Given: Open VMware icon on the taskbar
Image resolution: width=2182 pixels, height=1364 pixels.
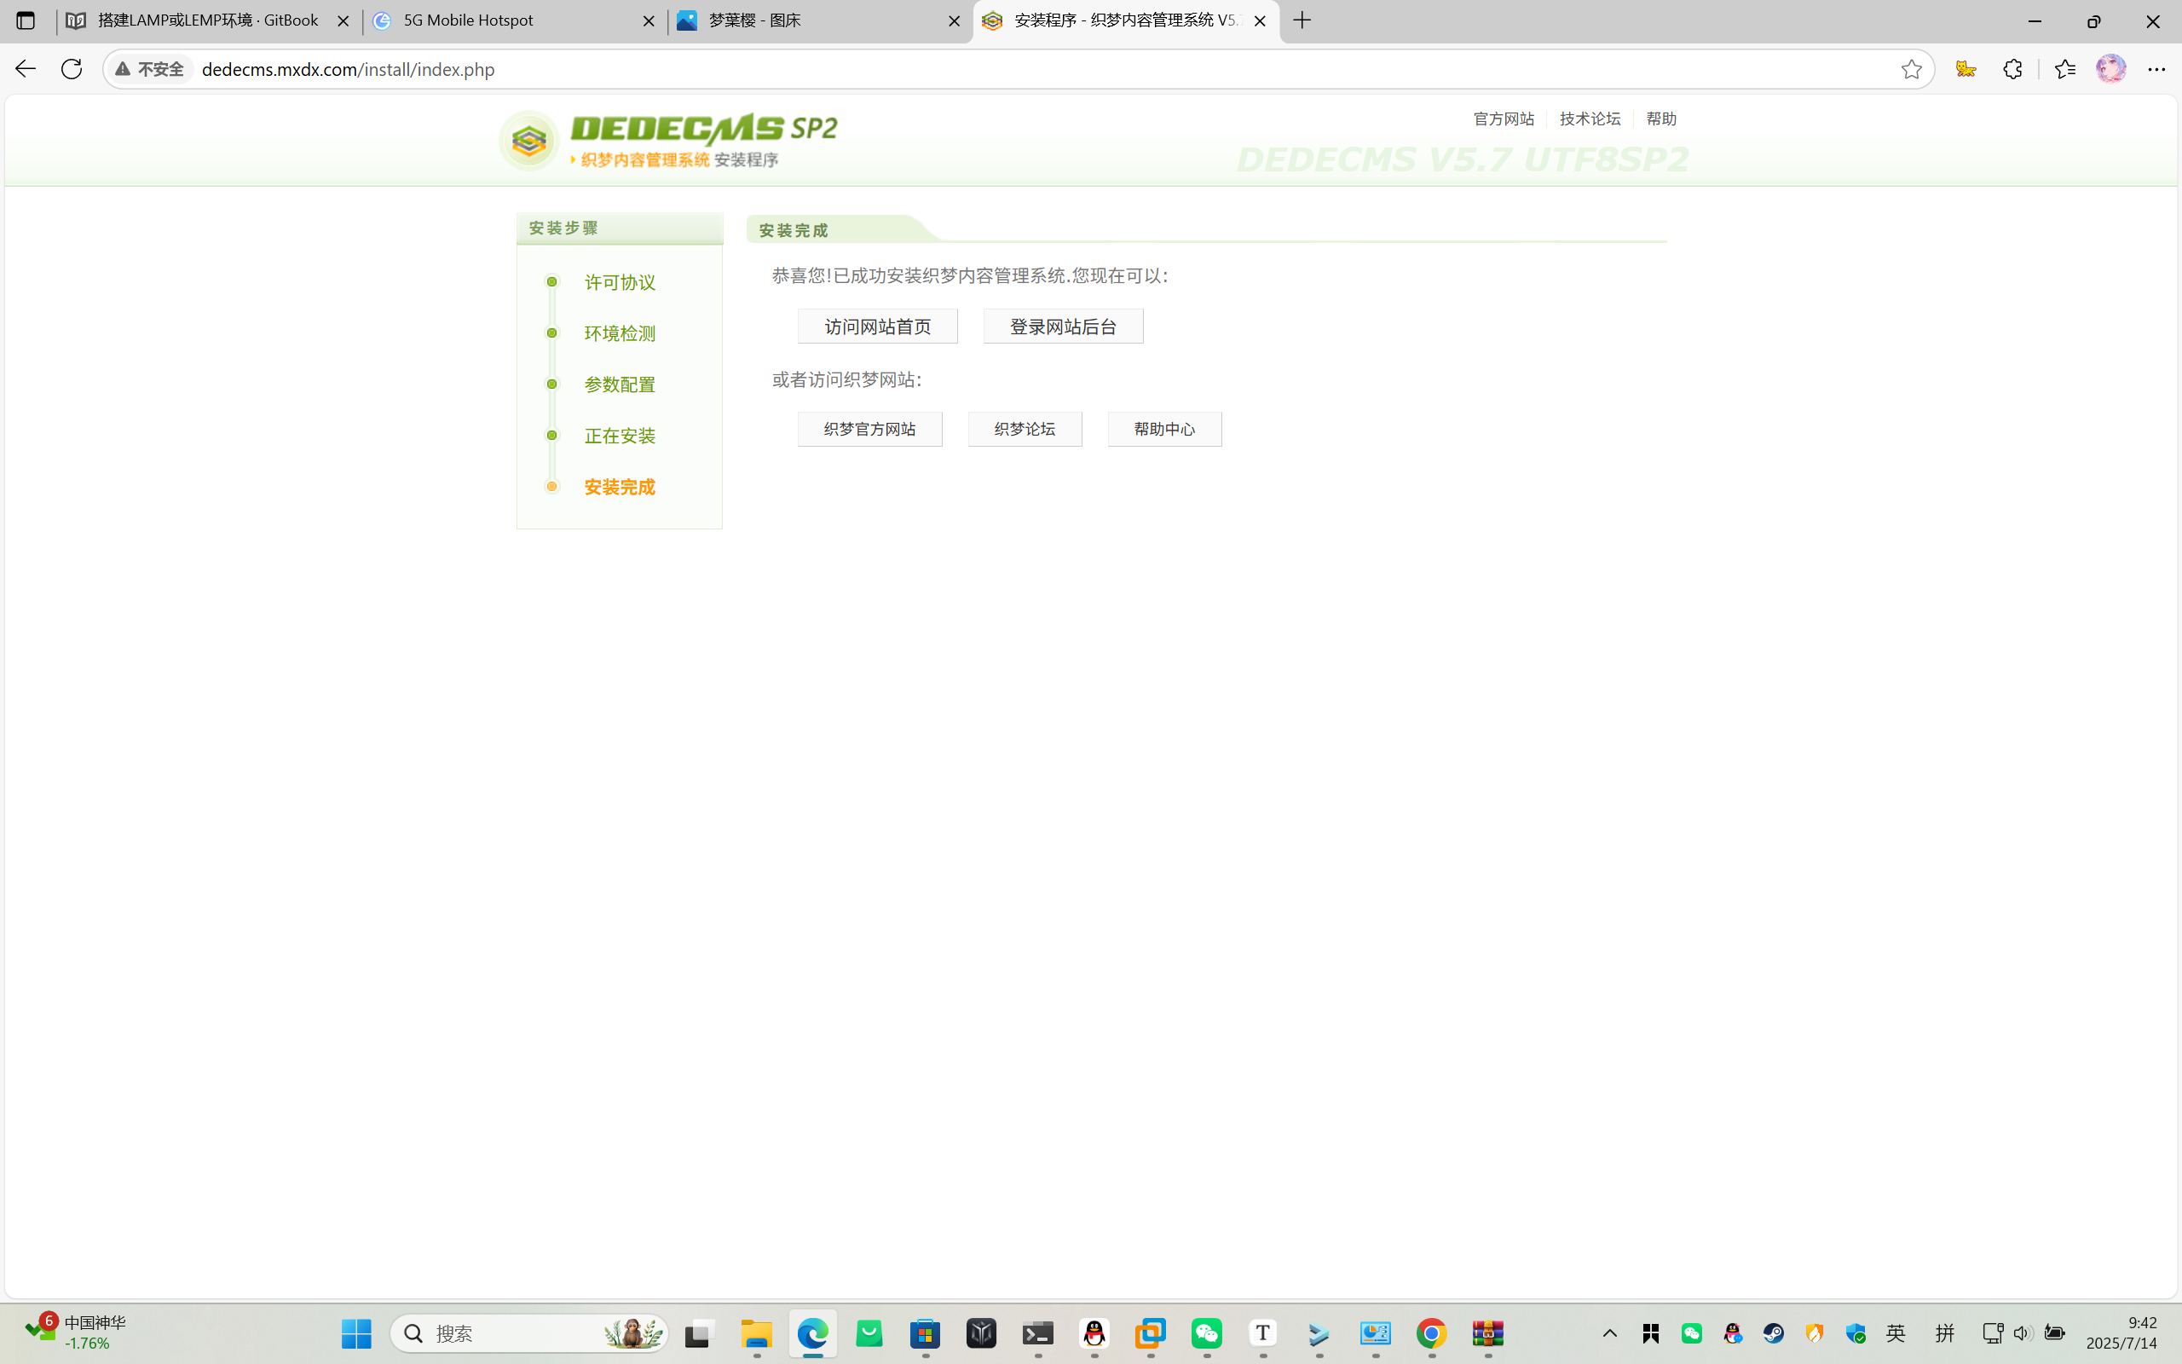Looking at the screenshot, I should 1151,1333.
